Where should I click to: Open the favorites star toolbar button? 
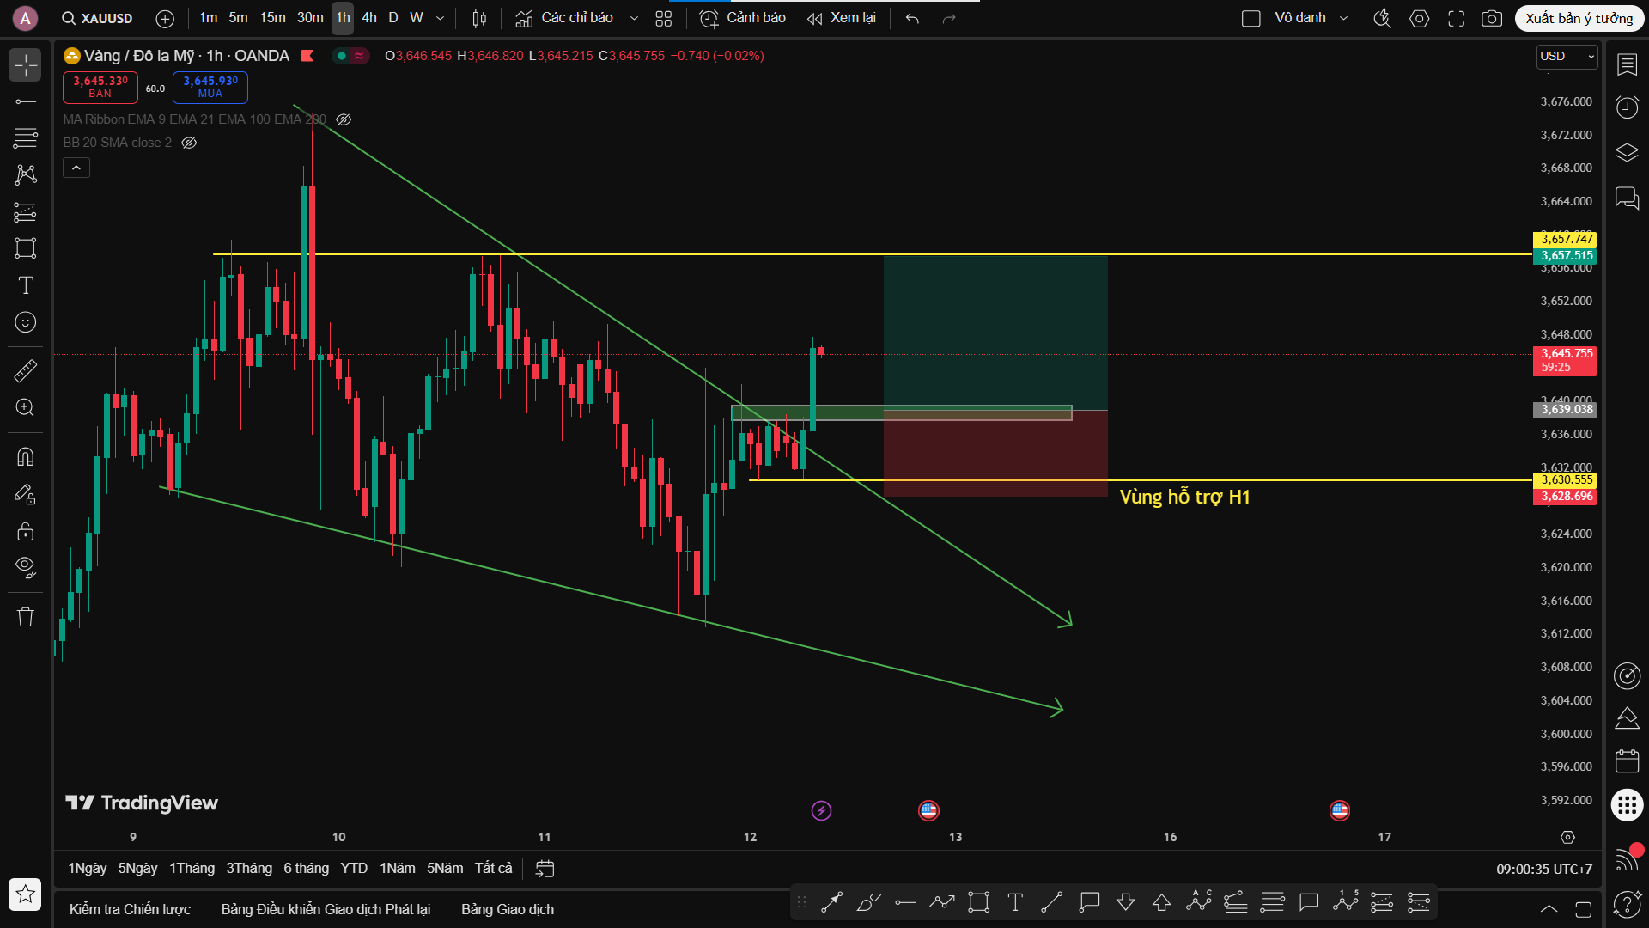(x=26, y=894)
